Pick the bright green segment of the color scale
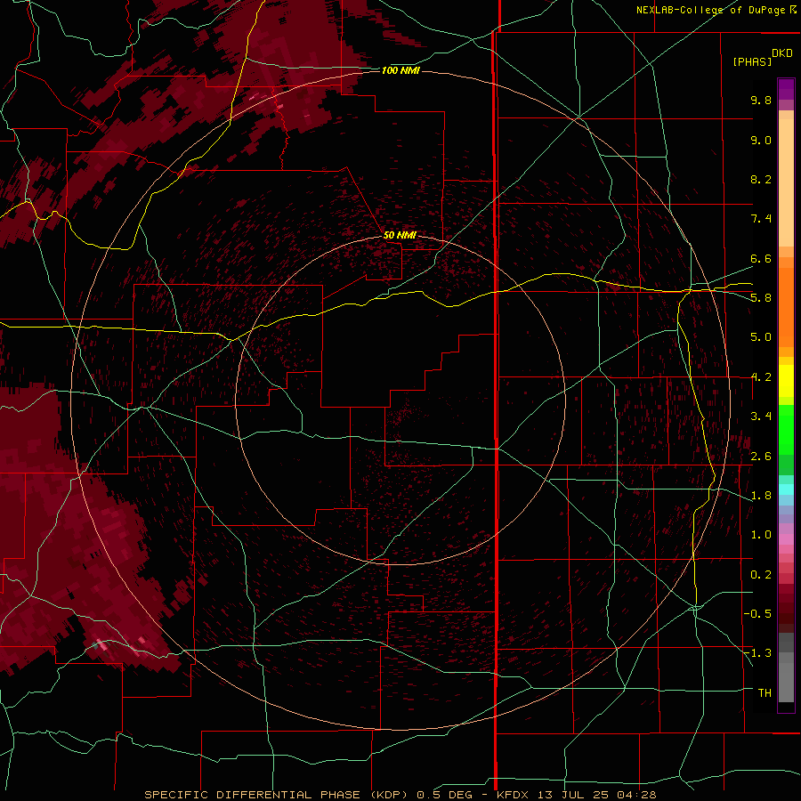The height and width of the screenshot is (801, 801). (786, 430)
